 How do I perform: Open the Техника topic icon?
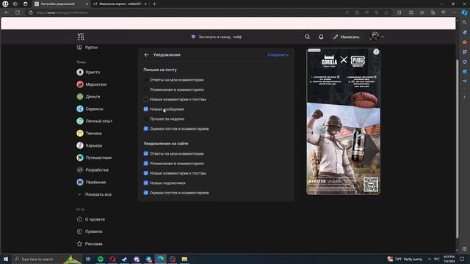(80, 133)
